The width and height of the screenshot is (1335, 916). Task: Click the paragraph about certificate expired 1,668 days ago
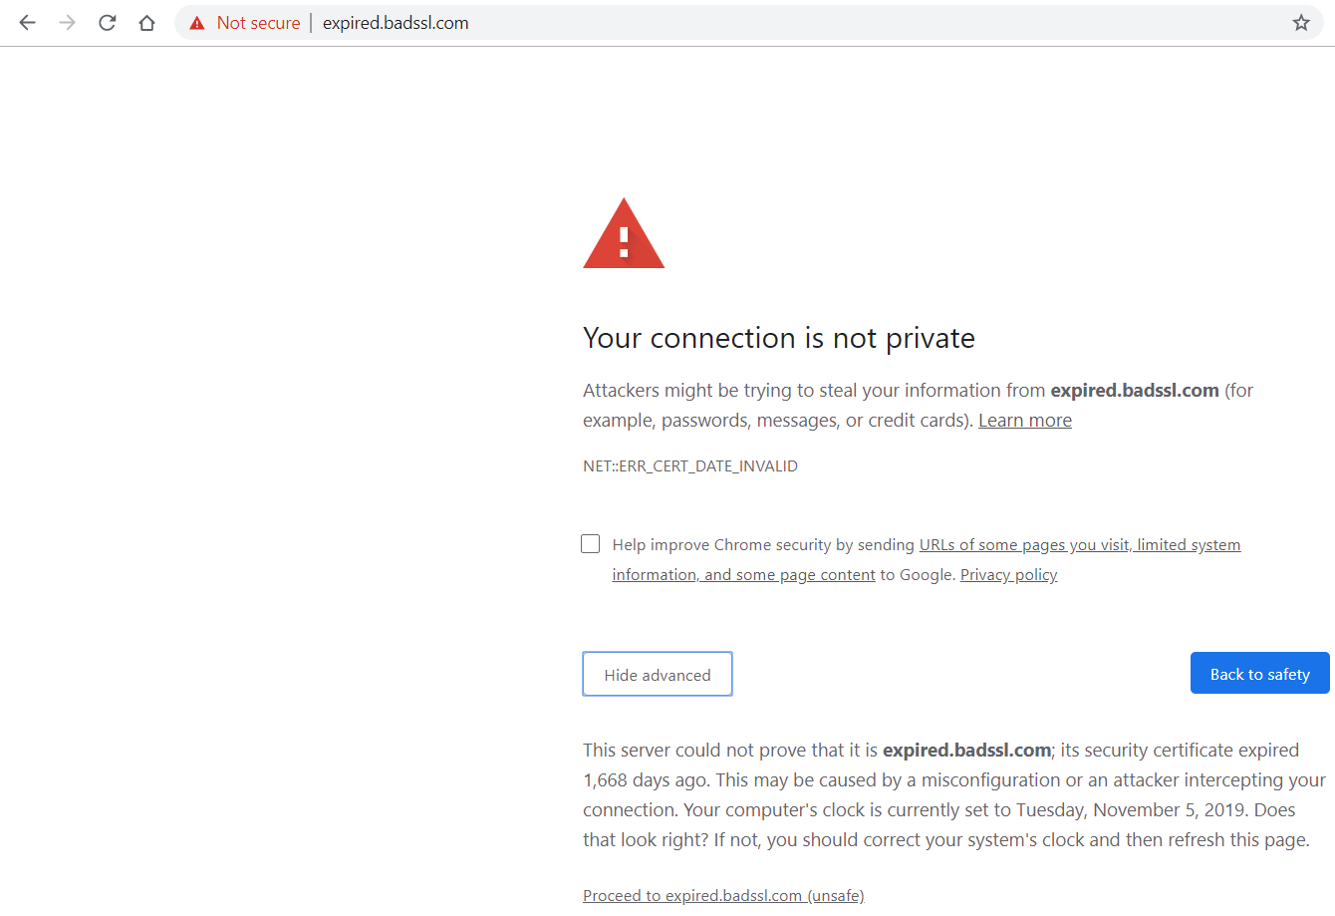954,794
